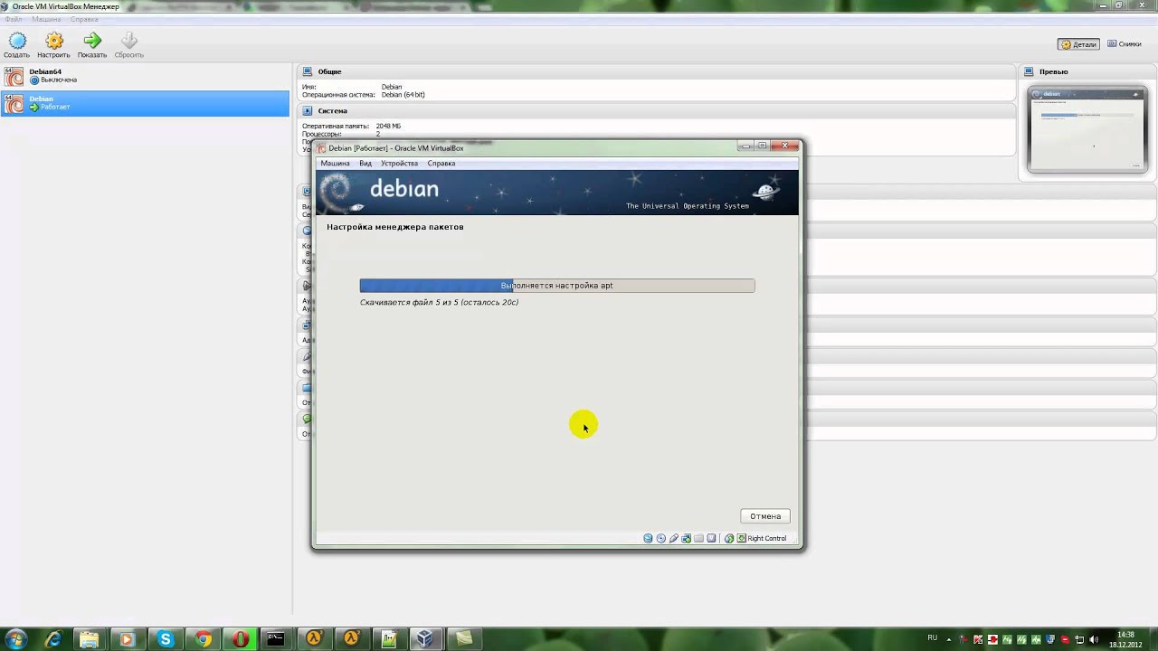
Task: Click the virtualization V indicator in VM status bar
Action: [x=711, y=538]
